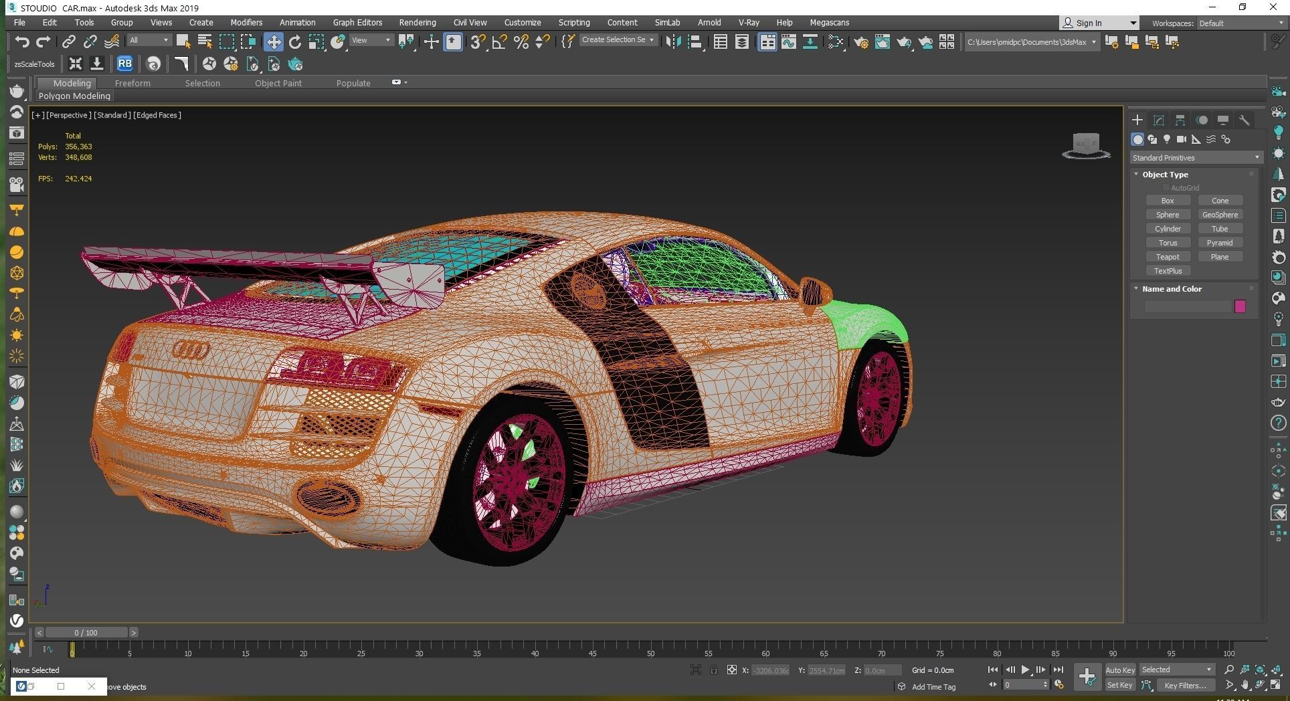1290x701 pixels.
Task: Click the ViewCube in the viewport
Action: (x=1086, y=145)
